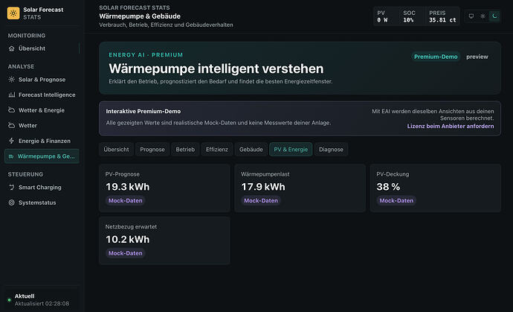This screenshot has height=312, width=513.
Task: Click the green Aktuell status dot
Action: click(x=9, y=300)
